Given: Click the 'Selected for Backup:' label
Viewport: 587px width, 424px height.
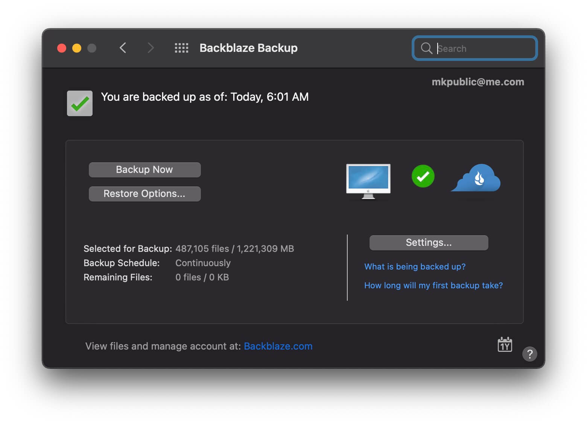Looking at the screenshot, I should click(x=128, y=249).
